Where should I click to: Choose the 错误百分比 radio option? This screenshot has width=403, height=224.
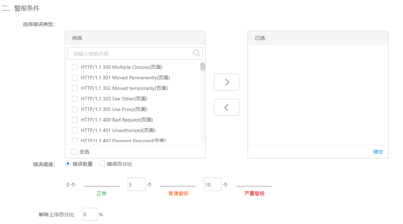pyautogui.click(x=102, y=164)
